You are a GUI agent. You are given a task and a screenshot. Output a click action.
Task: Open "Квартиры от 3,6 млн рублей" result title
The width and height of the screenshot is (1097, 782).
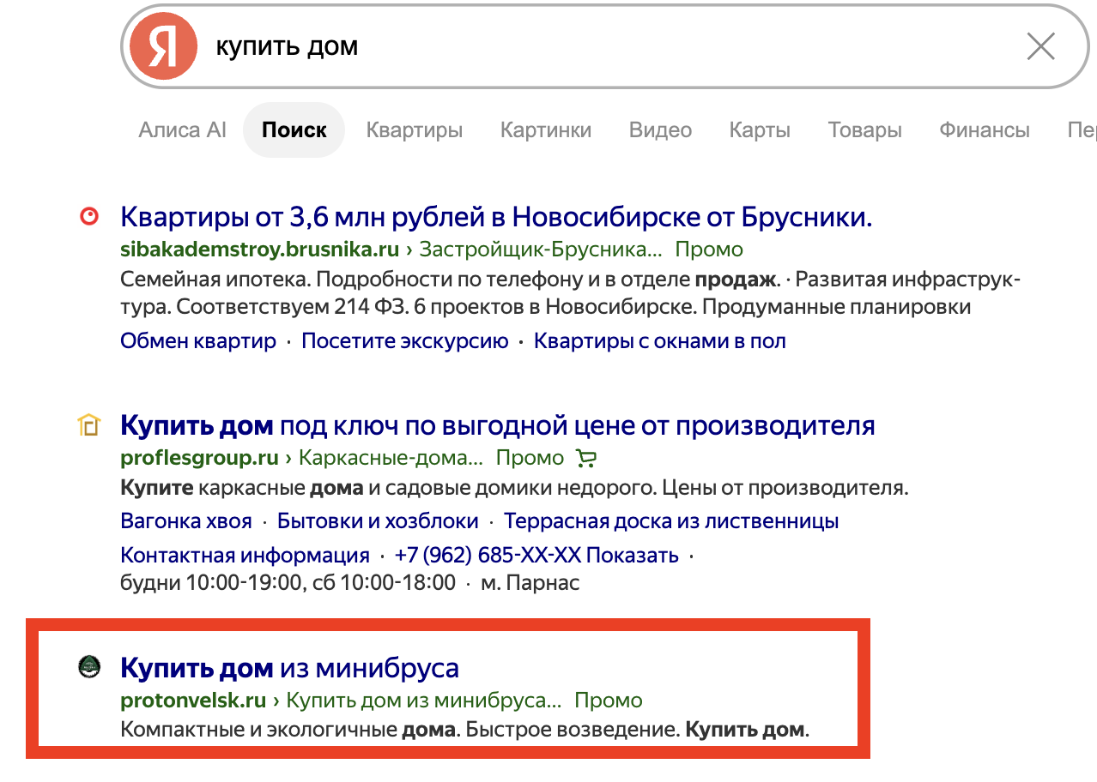[x=496, y=217]
